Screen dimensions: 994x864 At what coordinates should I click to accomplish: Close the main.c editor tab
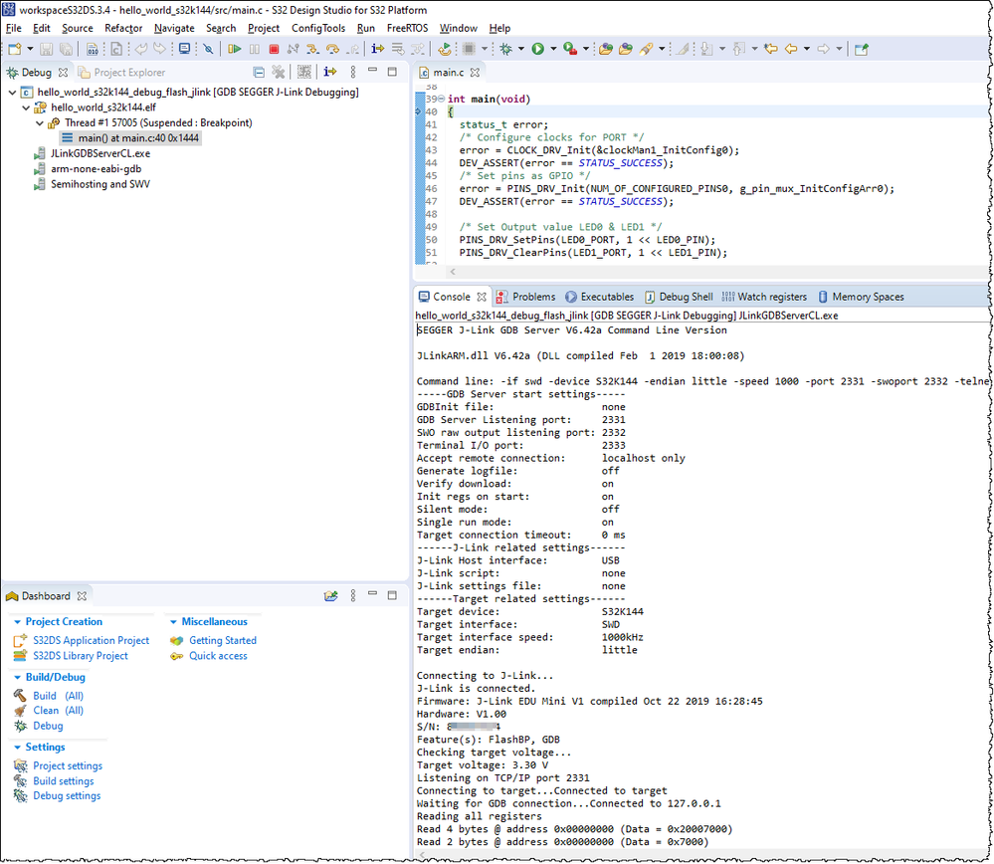click(x=475, y=73)
